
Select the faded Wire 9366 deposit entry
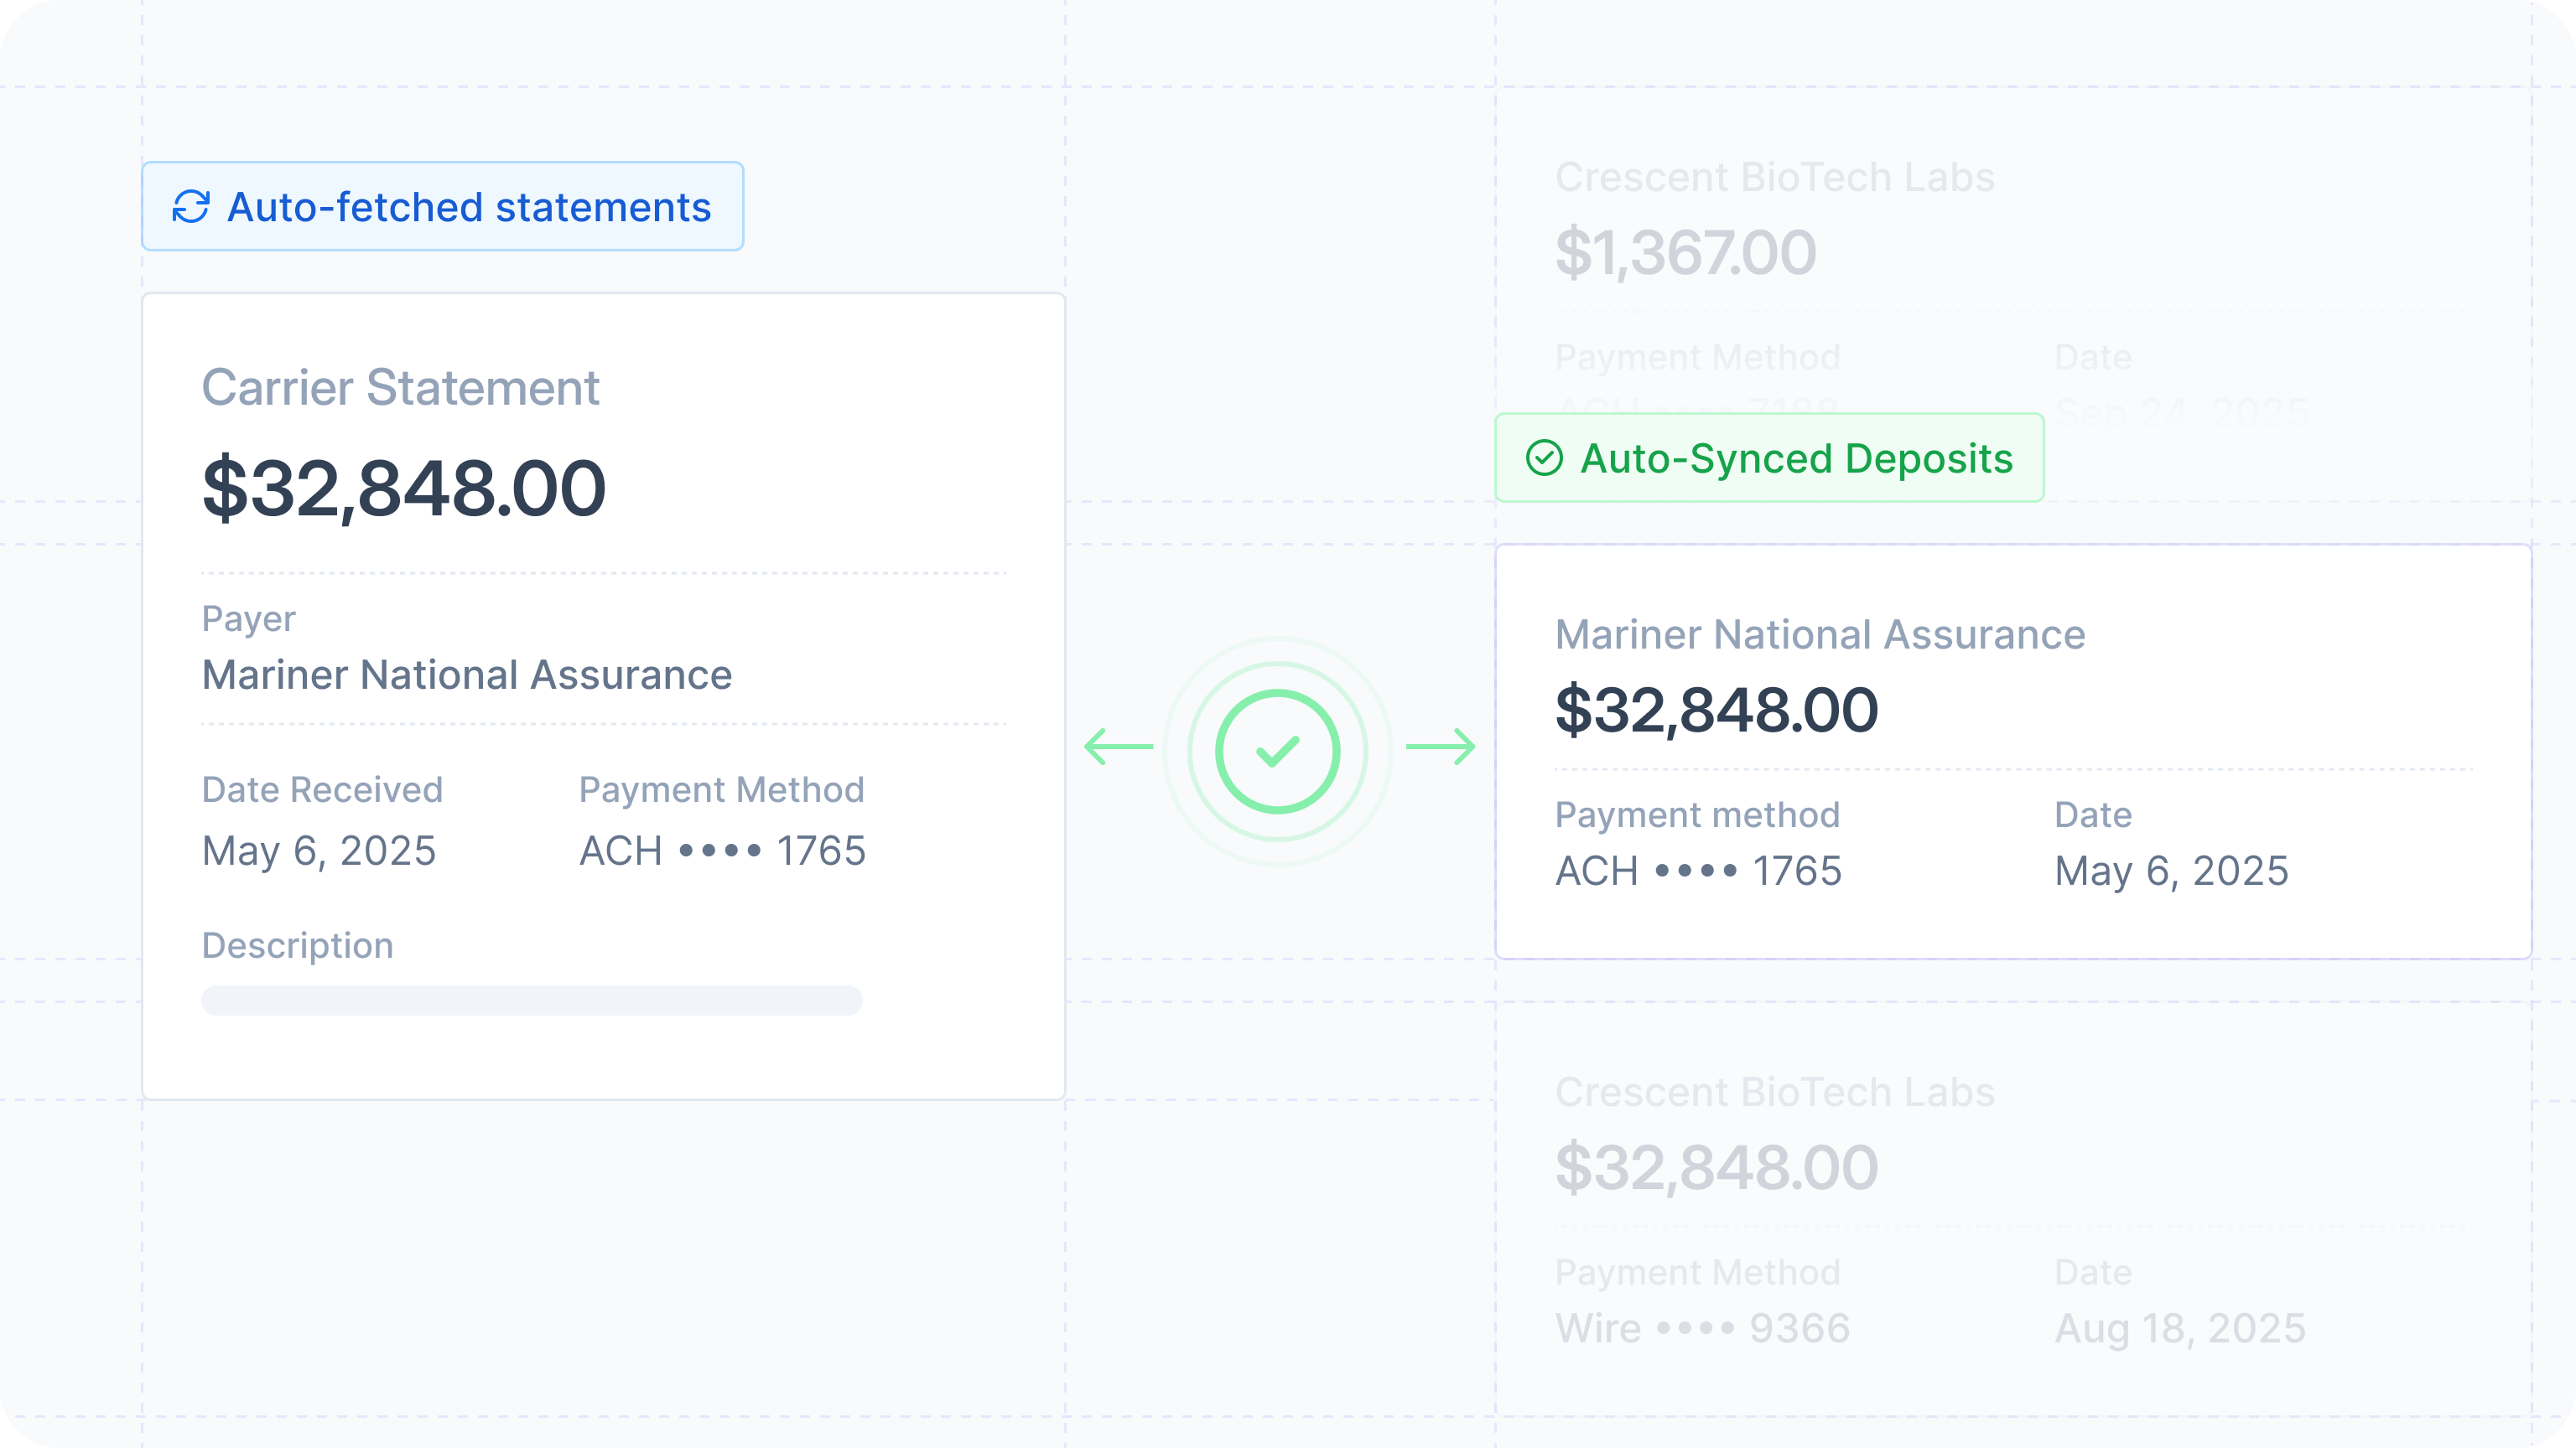[x=1702, y=1329]
